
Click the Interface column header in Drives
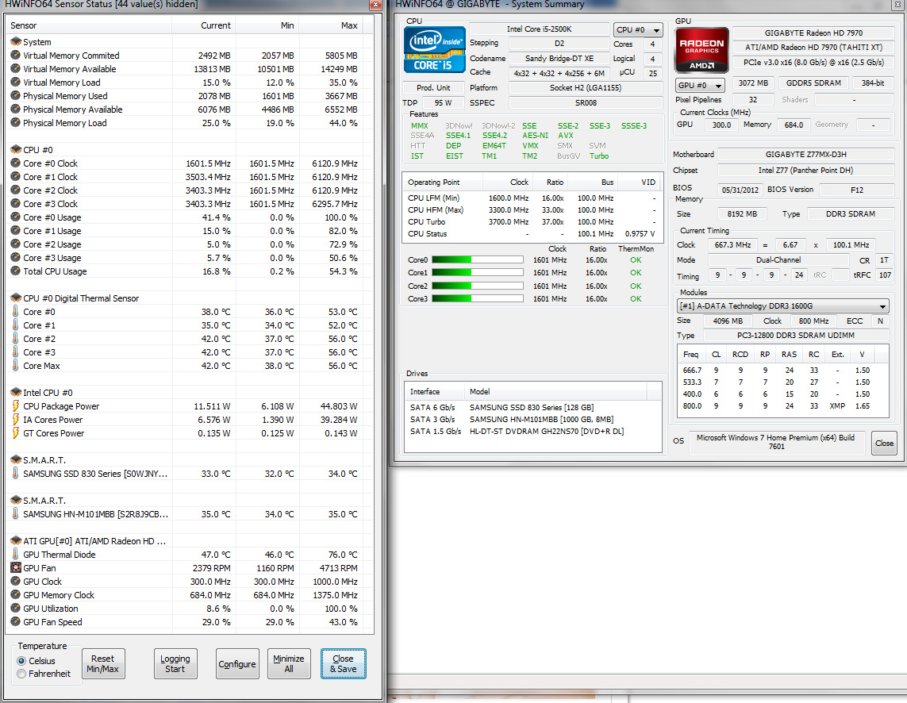coord(436,392)
